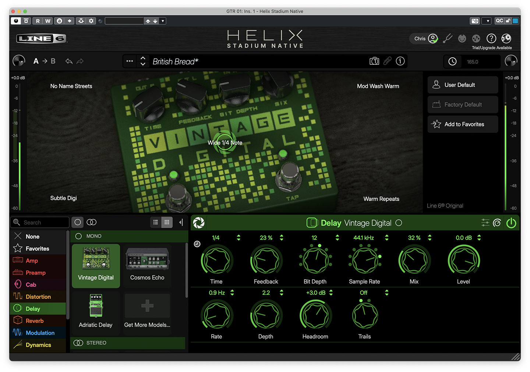
Task: Click the undo arrow icon
Action: 69,61
